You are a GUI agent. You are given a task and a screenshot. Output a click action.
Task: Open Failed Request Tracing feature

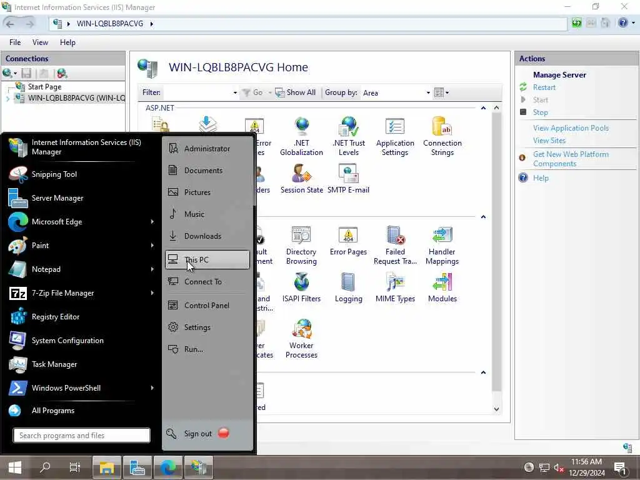click(x=395, y=245)
